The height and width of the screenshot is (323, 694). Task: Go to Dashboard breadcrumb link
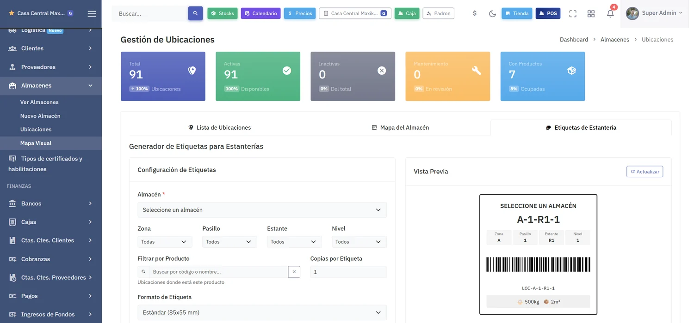point(574,40)
